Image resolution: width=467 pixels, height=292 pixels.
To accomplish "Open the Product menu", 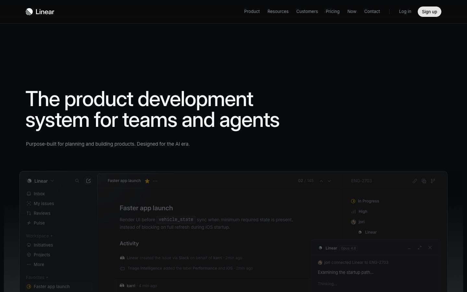I will click(x=252, y=11).
